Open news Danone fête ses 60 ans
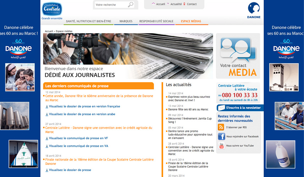 click(x=188, y=109)
